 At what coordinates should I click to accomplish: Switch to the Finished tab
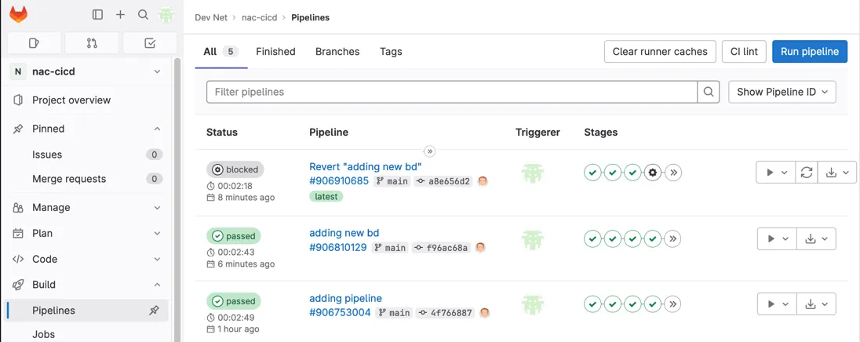tap(276, 52)
